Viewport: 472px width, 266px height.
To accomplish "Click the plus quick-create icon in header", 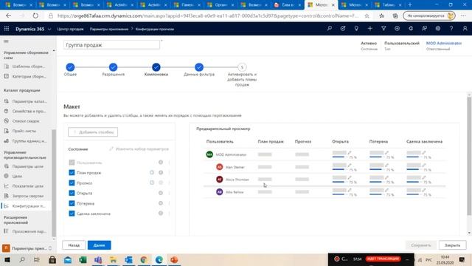I will coord(370,28).
